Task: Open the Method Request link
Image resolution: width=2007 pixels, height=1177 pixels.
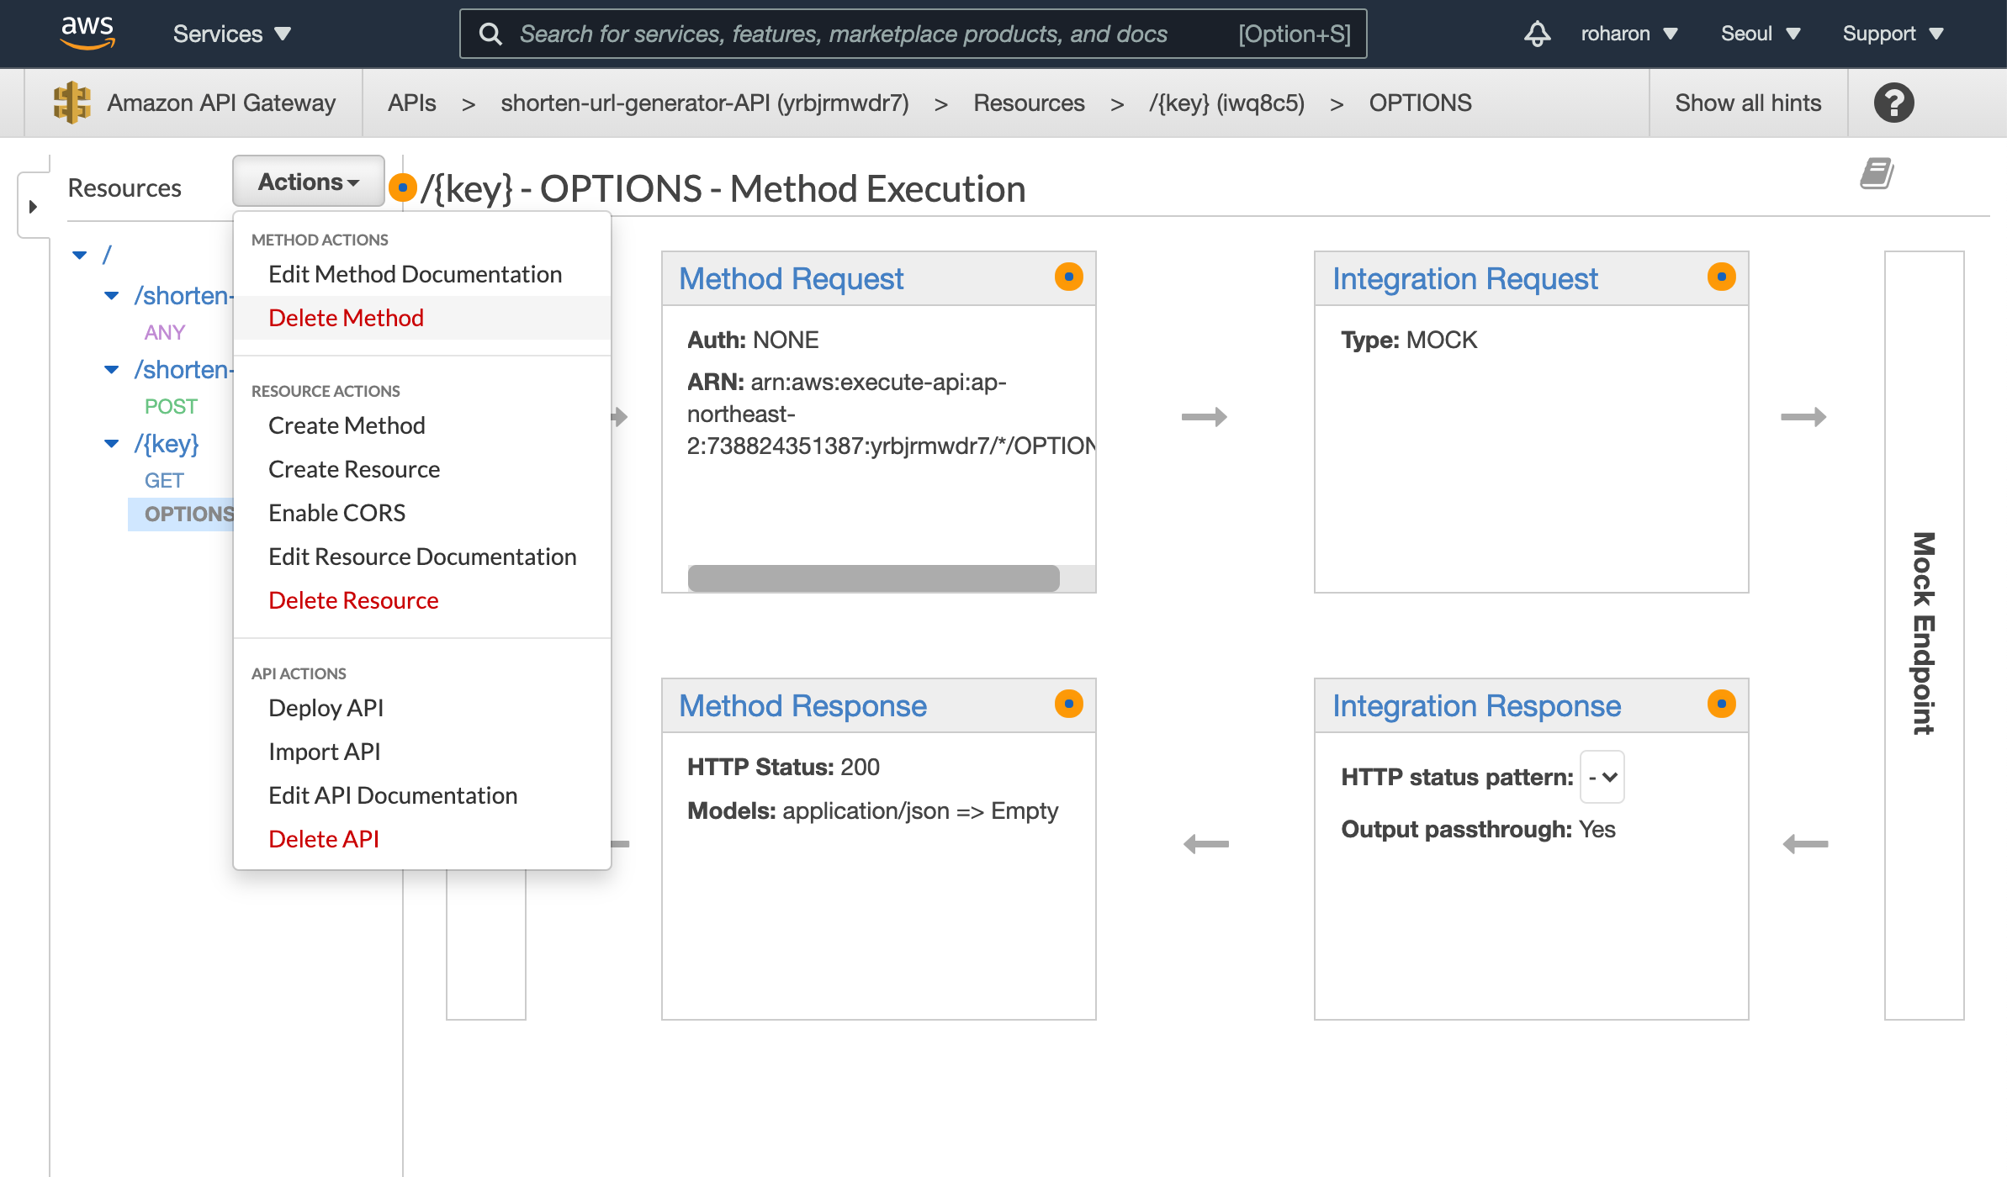Action: 791,278
